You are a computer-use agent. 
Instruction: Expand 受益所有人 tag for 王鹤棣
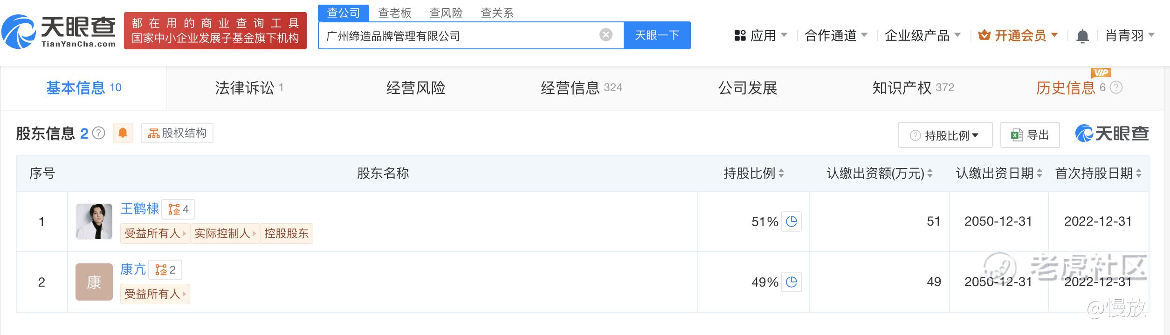coord(155,234)
